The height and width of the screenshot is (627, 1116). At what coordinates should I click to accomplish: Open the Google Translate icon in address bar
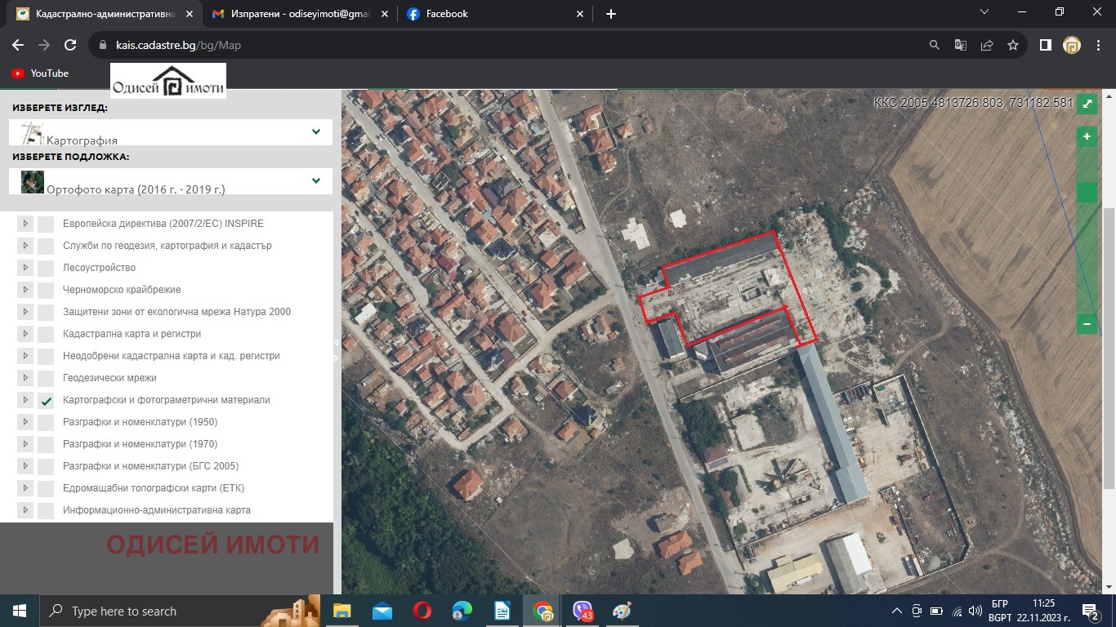click(x=961, y=46)
